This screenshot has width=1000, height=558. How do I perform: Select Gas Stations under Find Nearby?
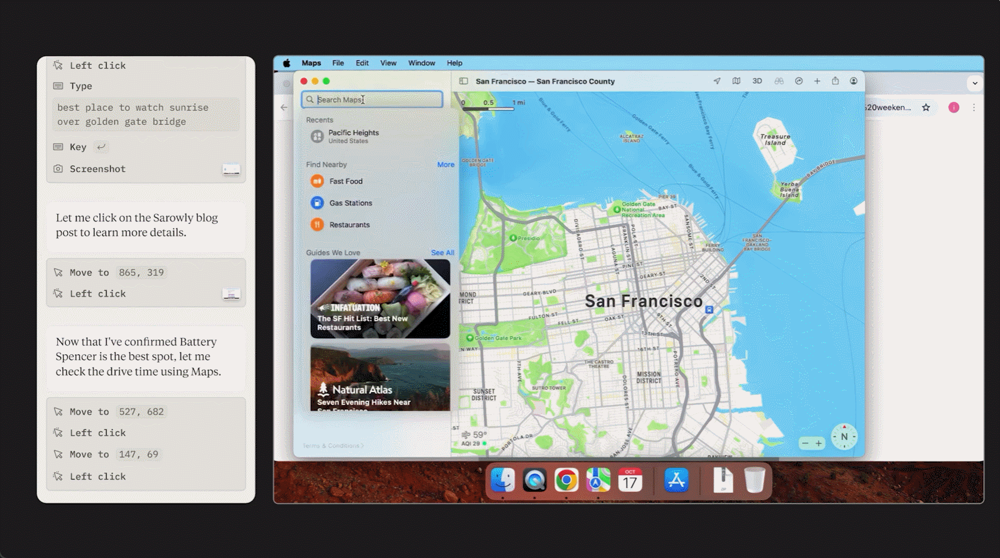350,203
